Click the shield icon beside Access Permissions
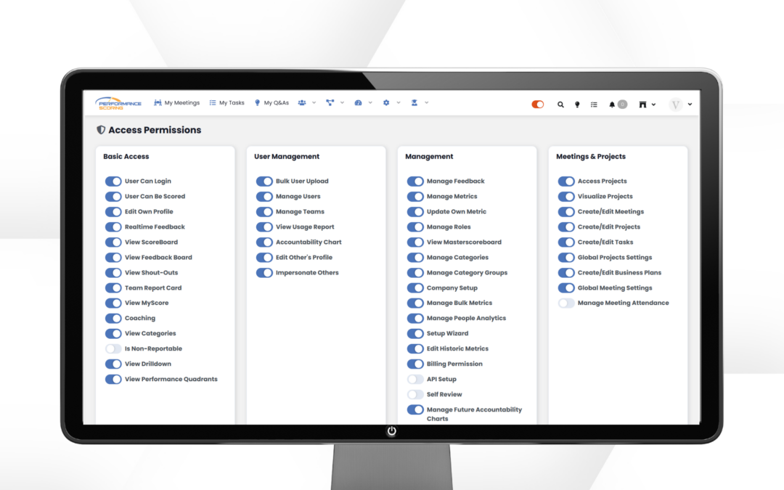The height and width of the screenshot is (490, 784). [x=99, y=129]
